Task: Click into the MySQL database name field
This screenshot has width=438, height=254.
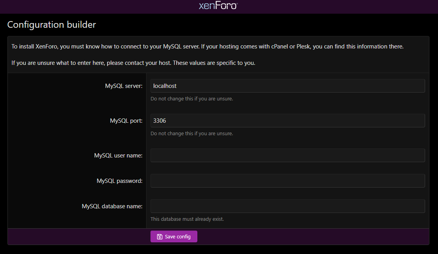Action: 288,206
